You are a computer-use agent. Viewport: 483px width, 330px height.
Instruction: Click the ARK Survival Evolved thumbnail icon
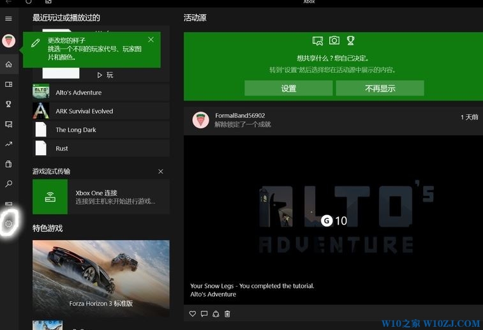coord(41,110)
